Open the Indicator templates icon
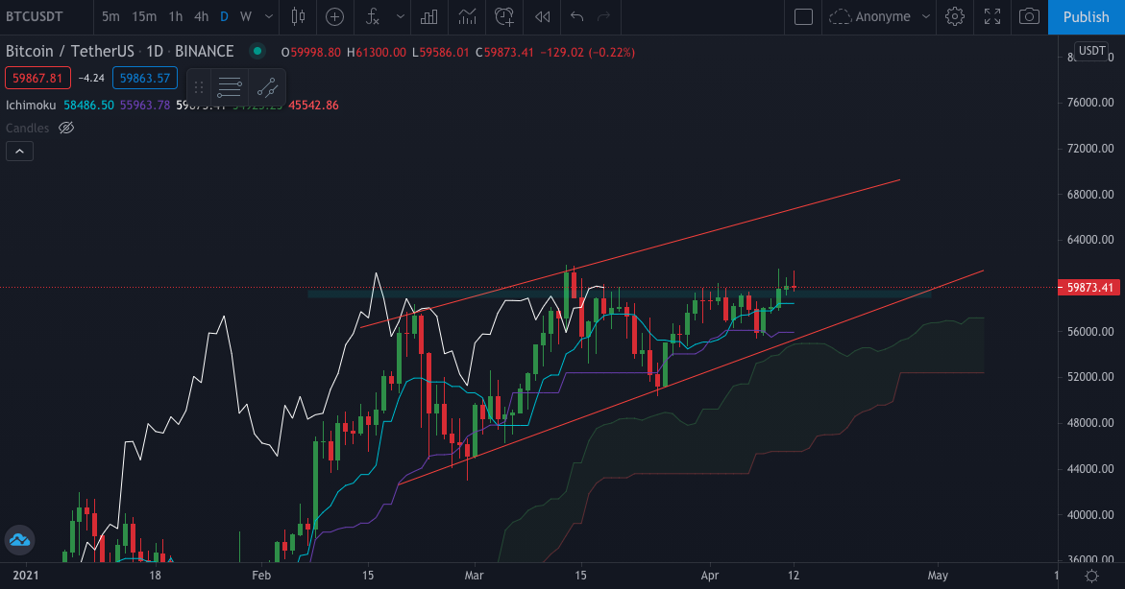This screenshot has width=1125, height=589. pyautogui.click(x=468, y=17)
